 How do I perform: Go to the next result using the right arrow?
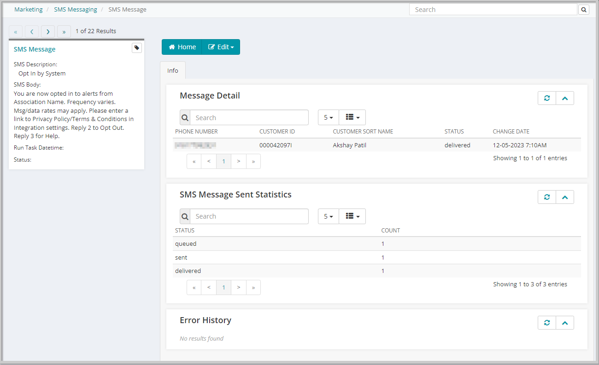[x=47, y=31]
